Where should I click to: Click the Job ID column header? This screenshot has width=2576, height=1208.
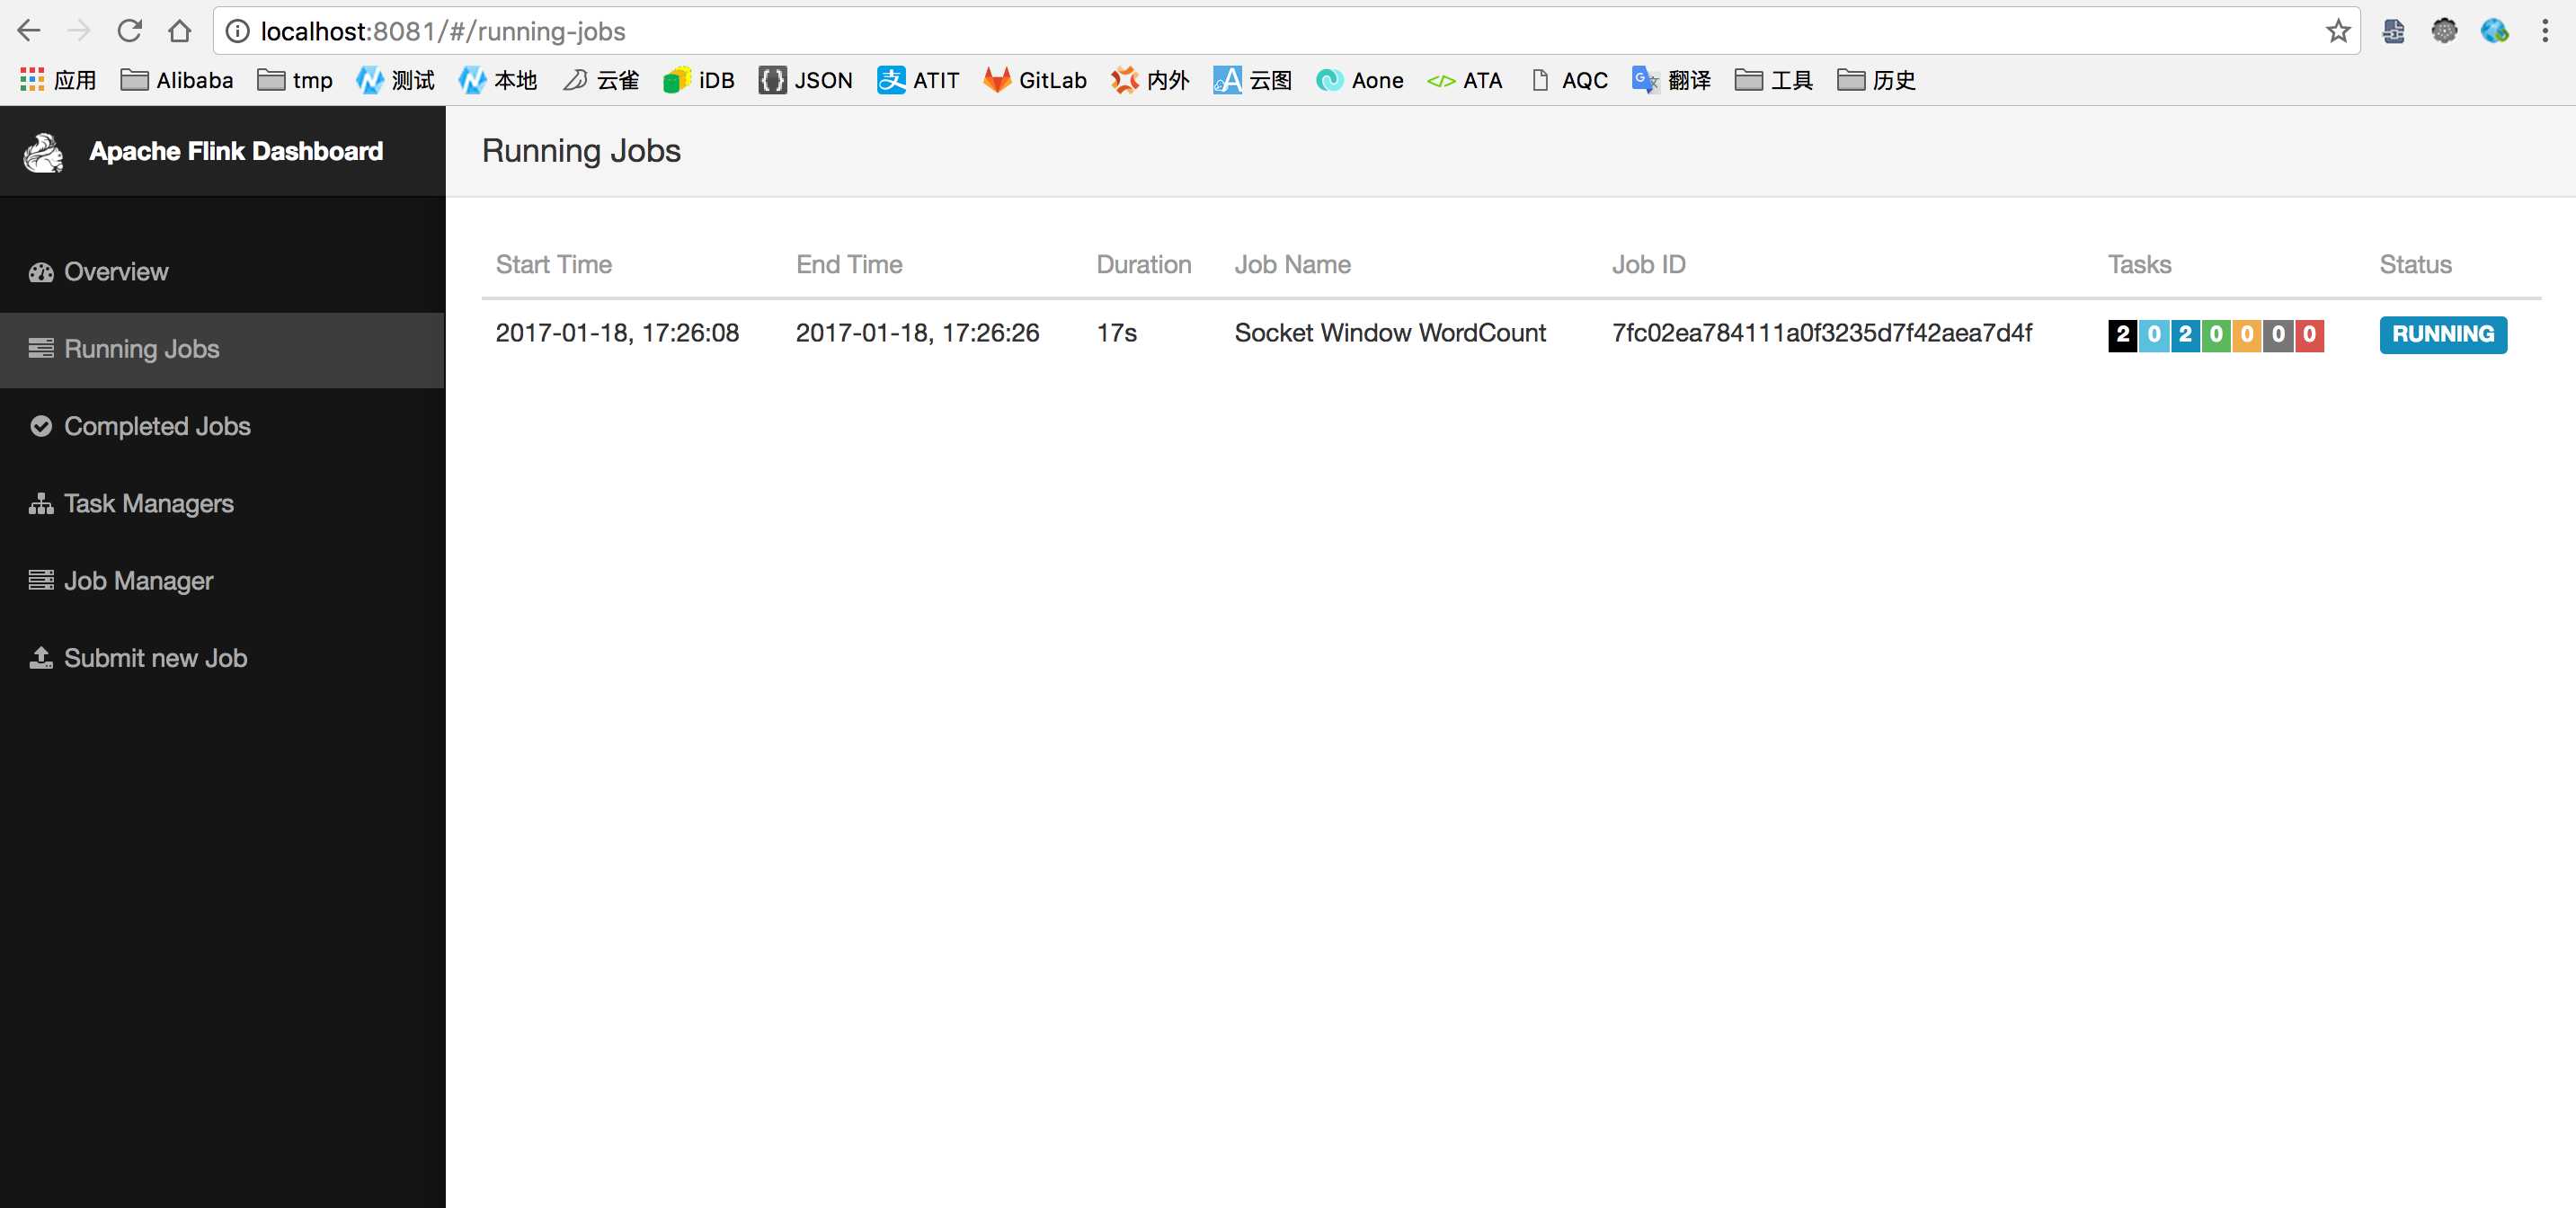[1649, 263]
